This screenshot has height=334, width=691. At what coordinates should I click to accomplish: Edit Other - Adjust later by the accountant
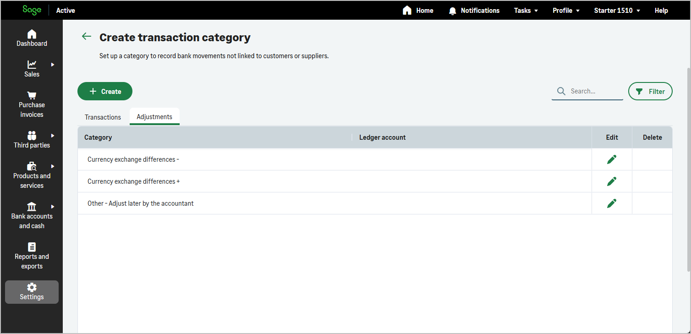[612, 203]
